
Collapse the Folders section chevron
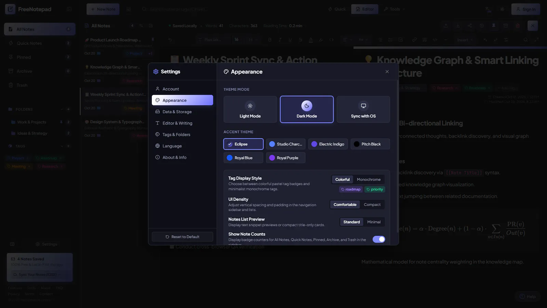(x=62, y=110)
